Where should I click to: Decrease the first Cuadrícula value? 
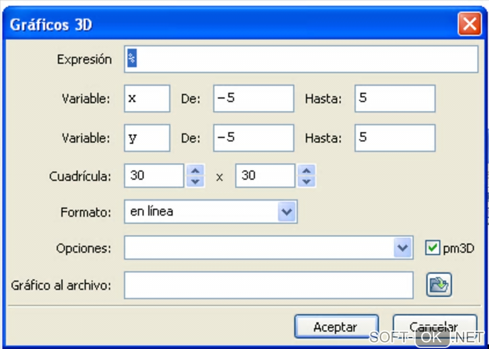[x=195, y=181]
